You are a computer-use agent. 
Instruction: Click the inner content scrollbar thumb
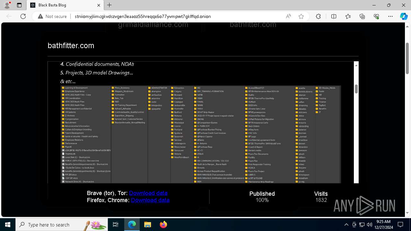pyautogui.click(x=356, y=89)
